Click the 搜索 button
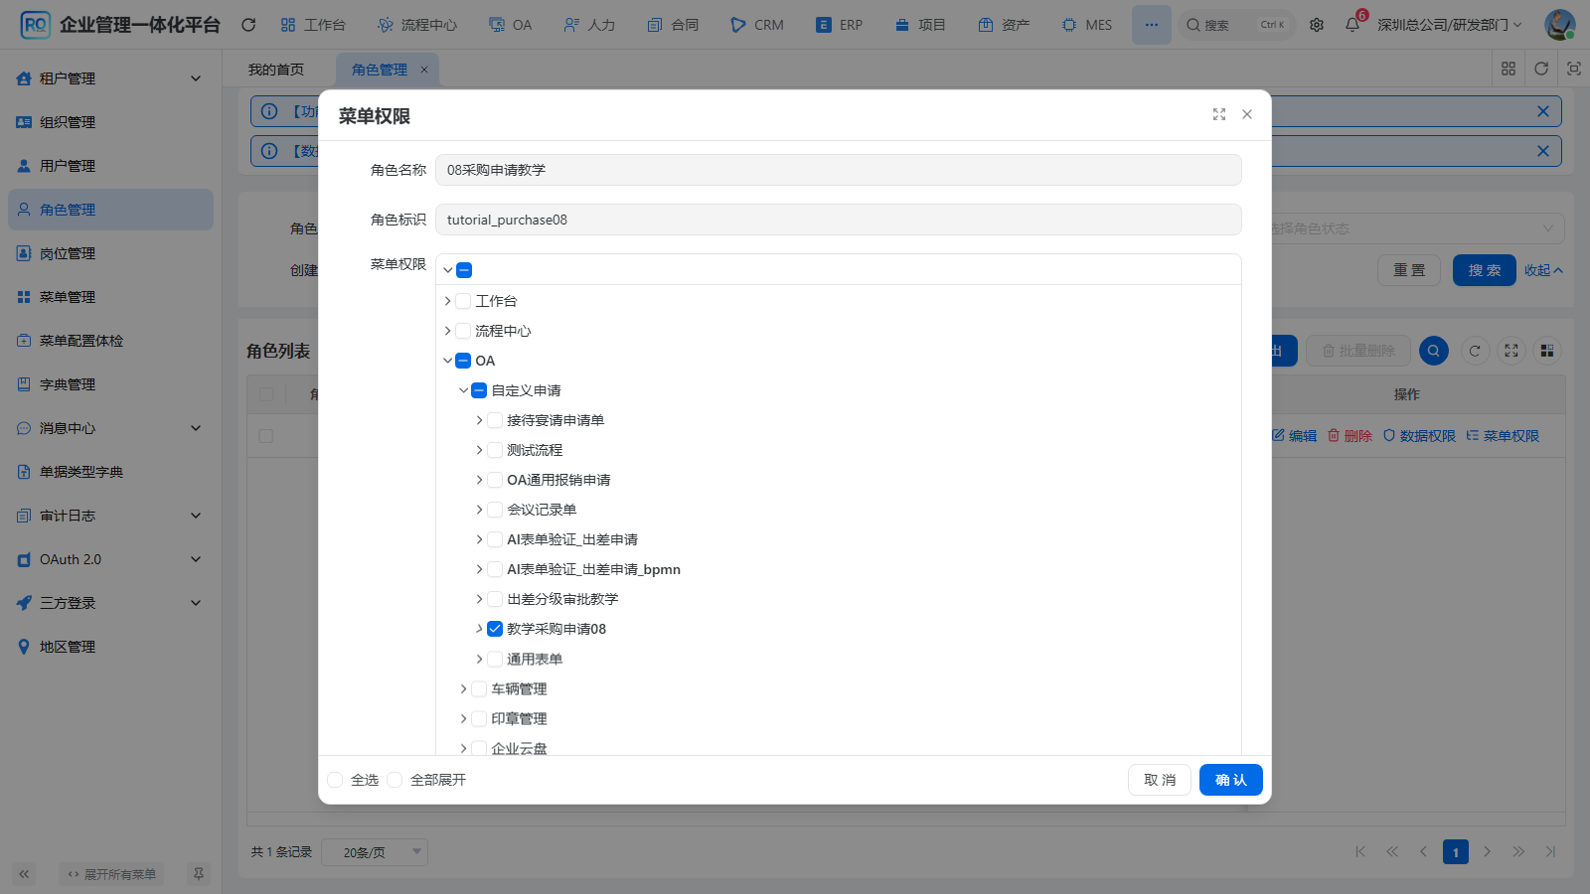The height and width of the screenshot is (894, 1590). 1485,270
